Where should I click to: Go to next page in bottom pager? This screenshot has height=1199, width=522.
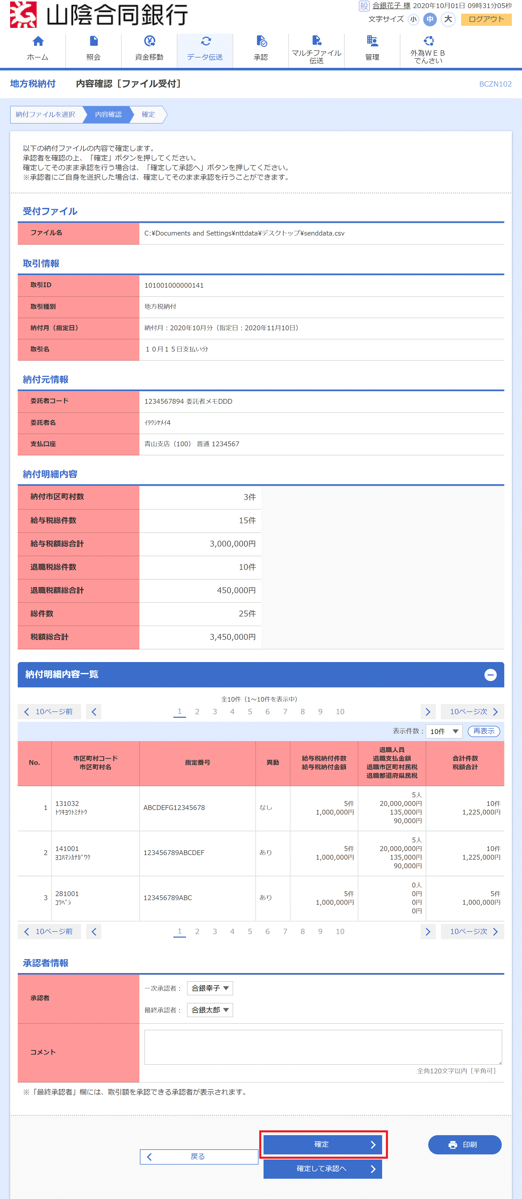(428, 931)
